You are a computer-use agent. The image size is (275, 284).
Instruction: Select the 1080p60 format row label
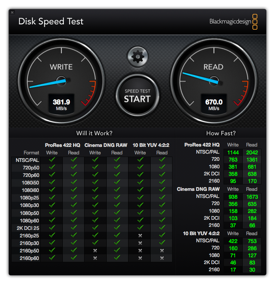click(29, 221)
